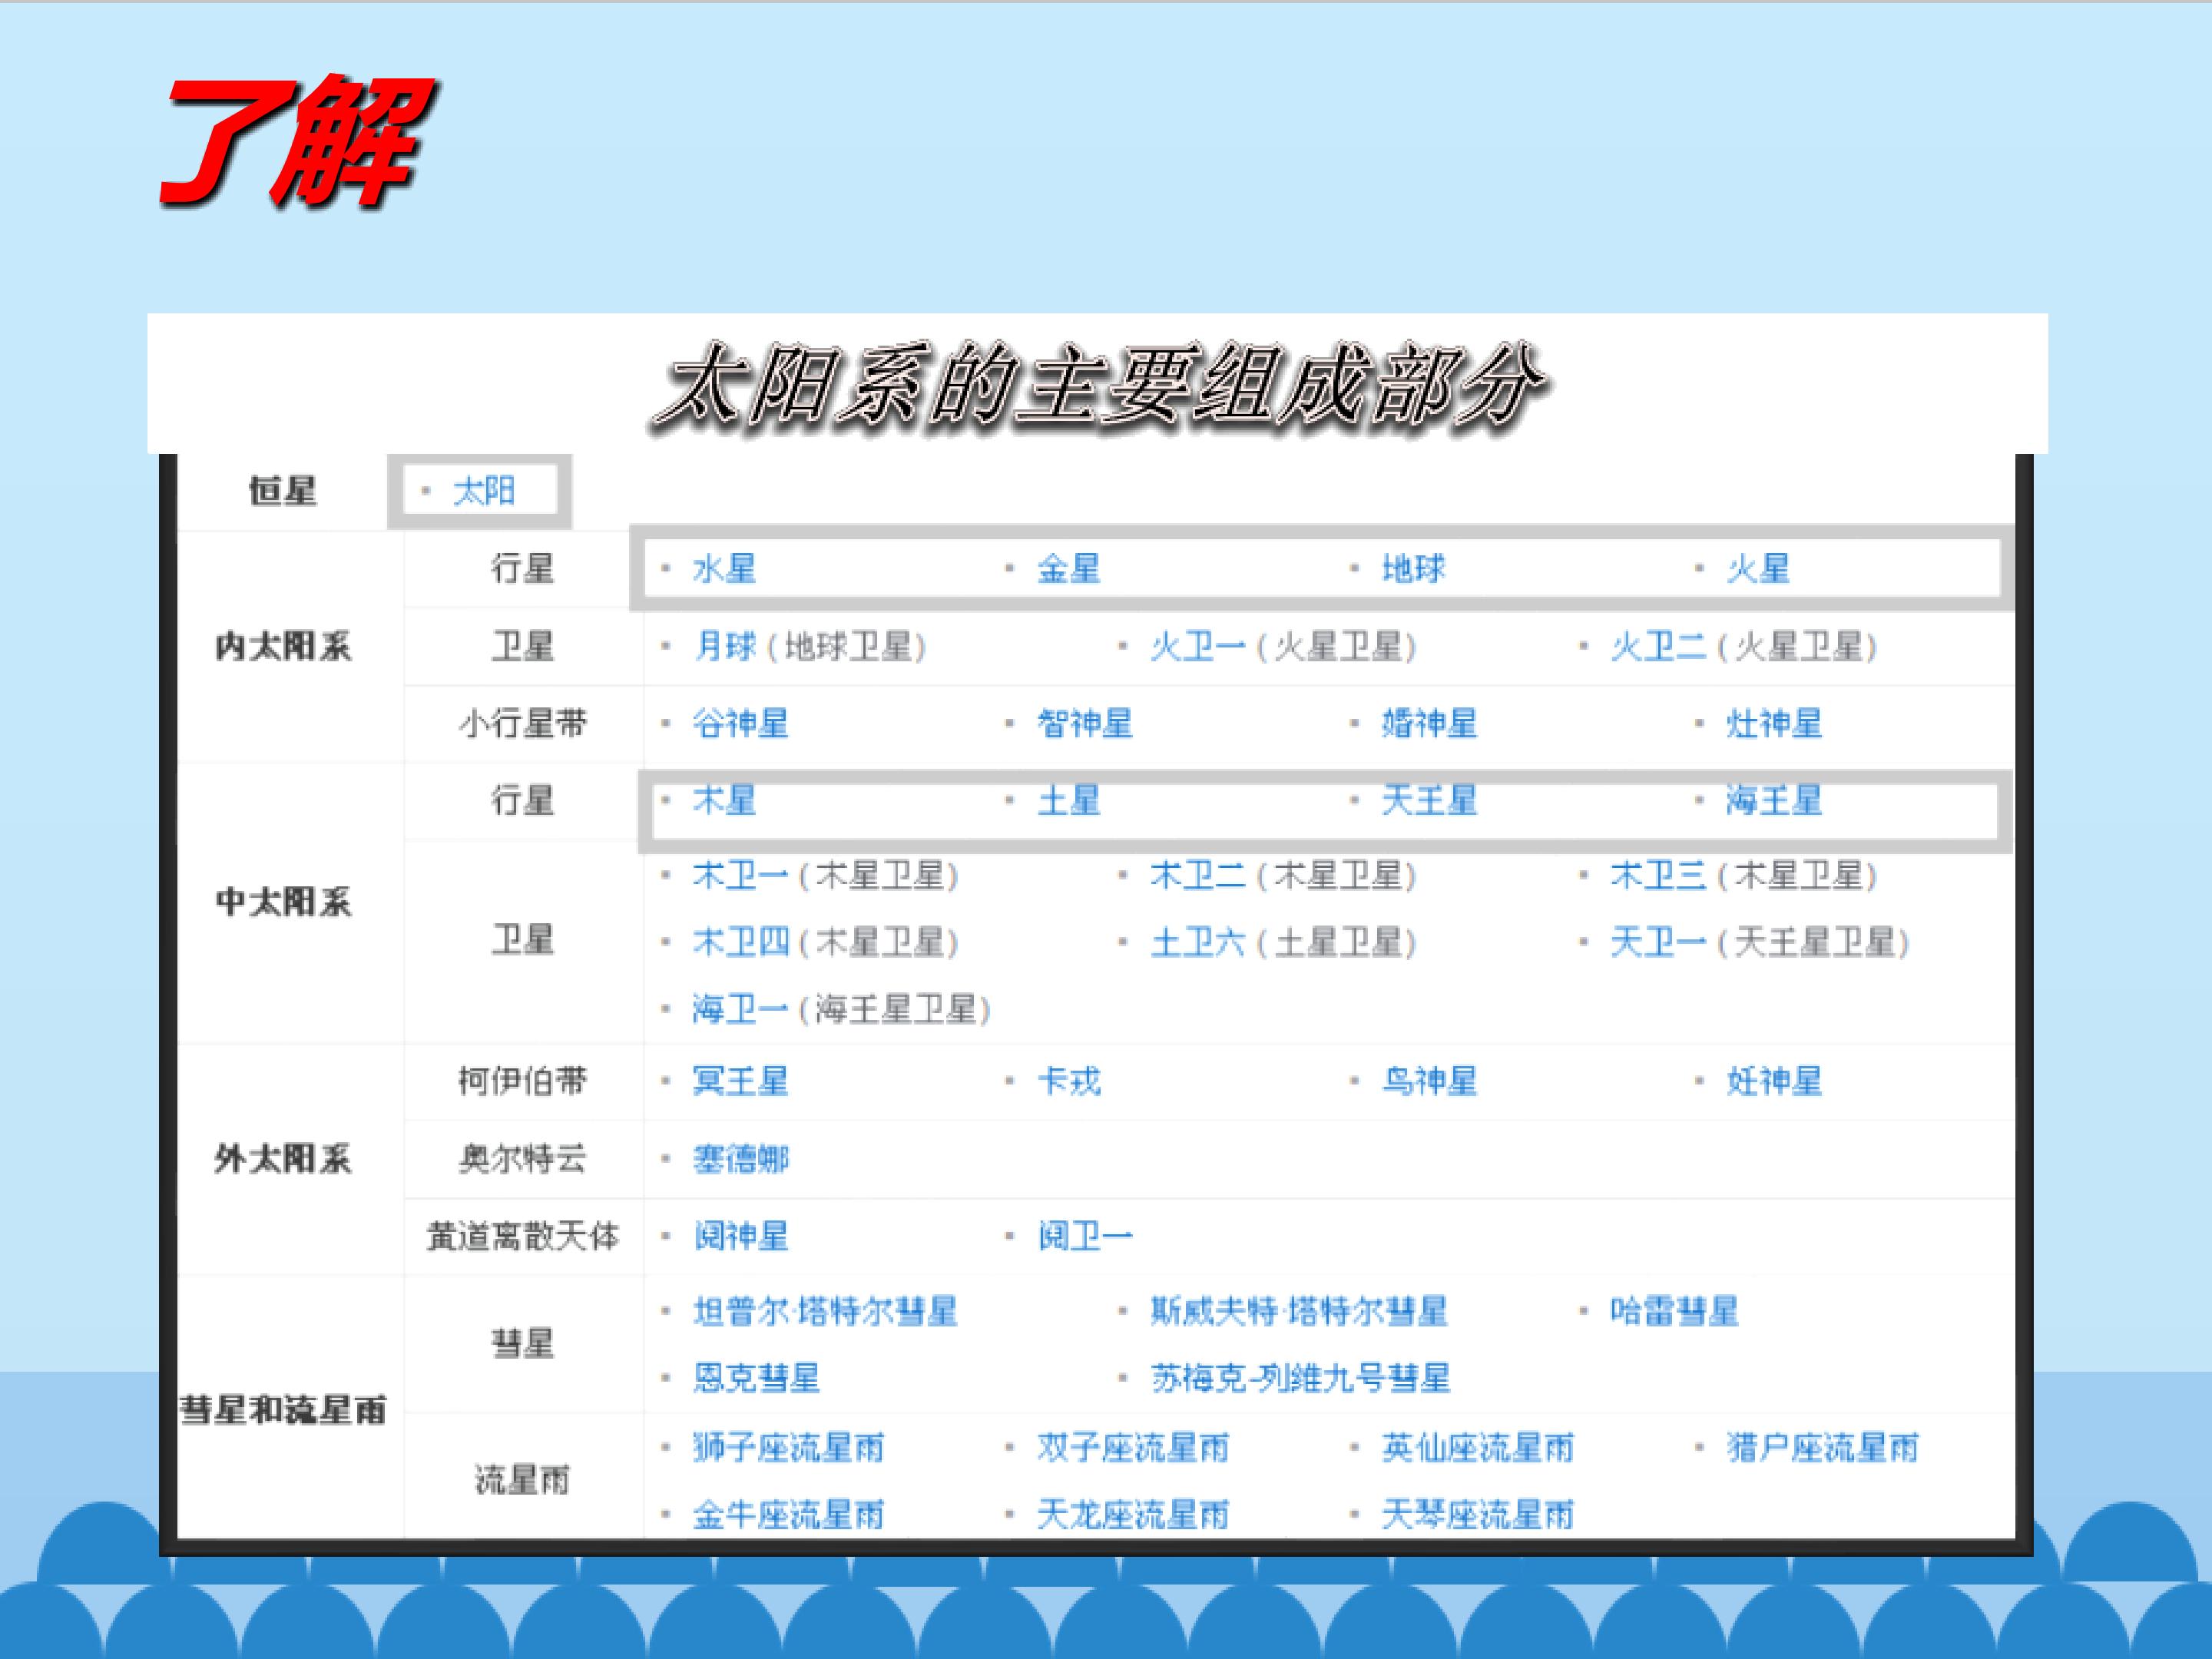
Task: Click the 狮子座流星雨 link
Action: pos(788,1448)
